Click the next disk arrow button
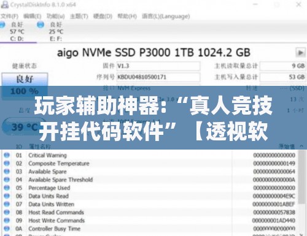The height and width of the screenshot is (236, 307). tap(300, 53)
